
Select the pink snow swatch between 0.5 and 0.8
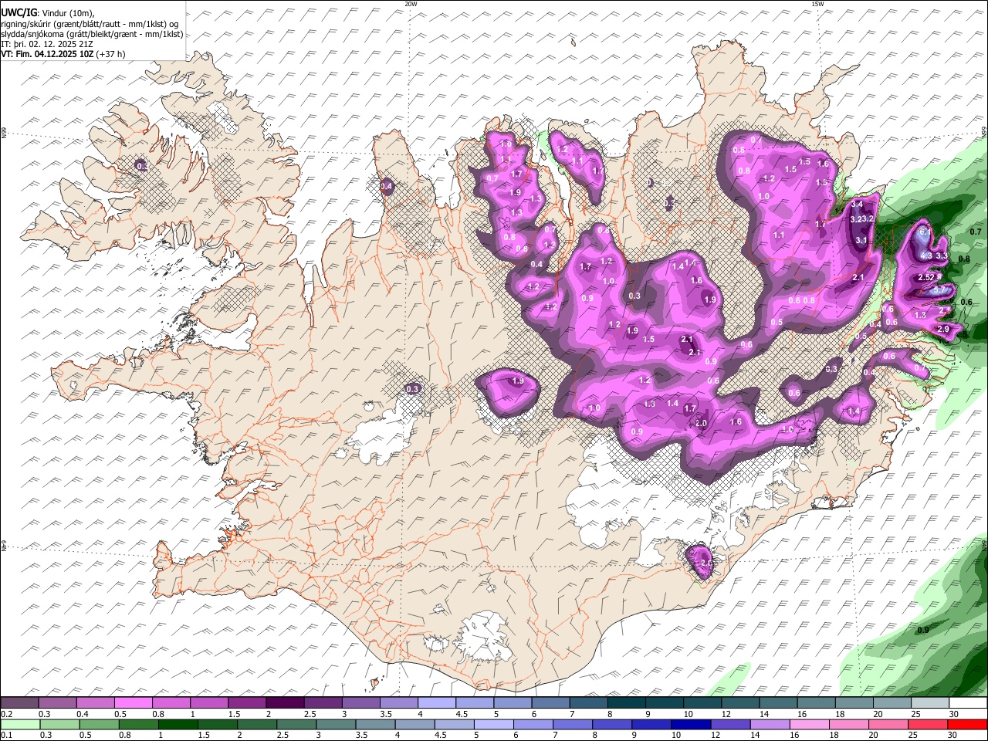tap(134, 703)
